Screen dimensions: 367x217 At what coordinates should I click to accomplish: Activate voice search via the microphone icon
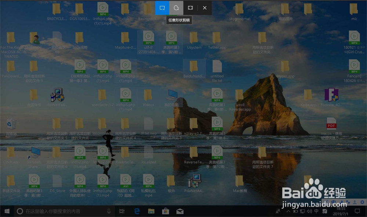(108, 211)
